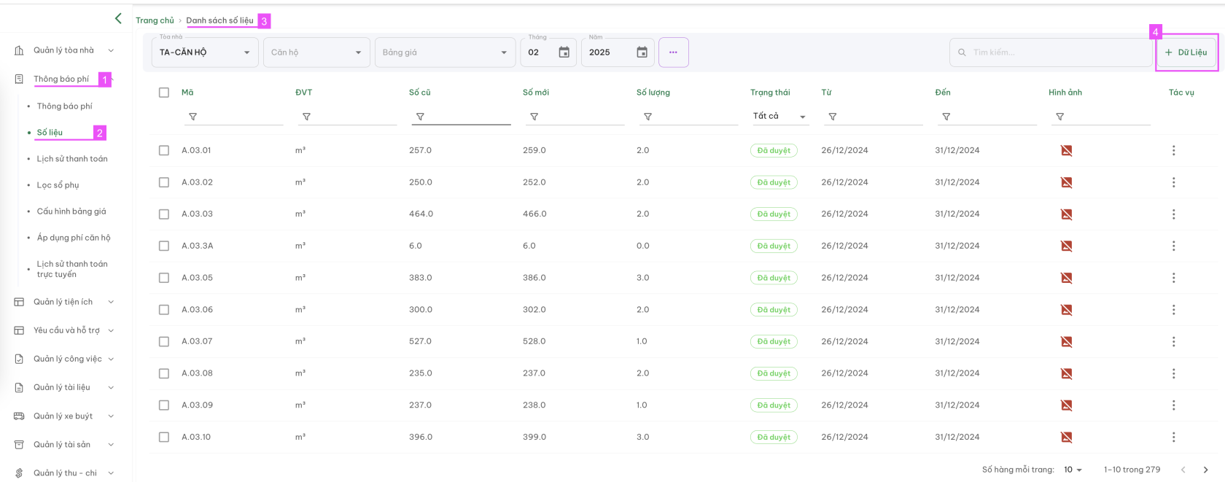Click Đã duyệt status of A.03.01

coord(774,150)
